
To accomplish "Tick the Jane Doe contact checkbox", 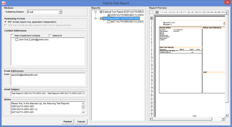I will [x=17, y=40].
